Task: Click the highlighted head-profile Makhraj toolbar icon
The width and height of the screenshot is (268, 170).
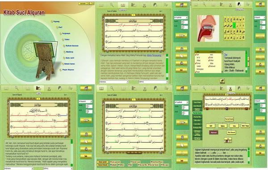Action: pyautogui.click(x=239, y=4)
